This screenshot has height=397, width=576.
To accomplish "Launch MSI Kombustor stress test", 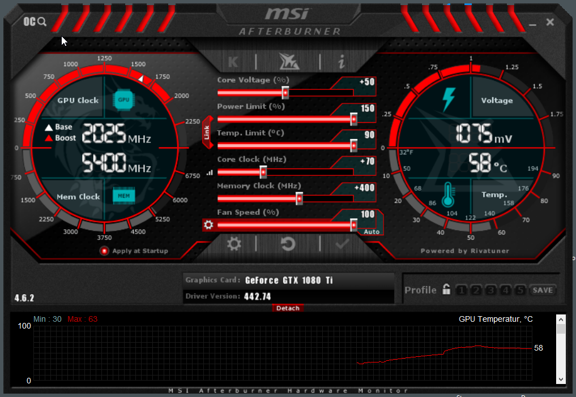I will point(232,61).
